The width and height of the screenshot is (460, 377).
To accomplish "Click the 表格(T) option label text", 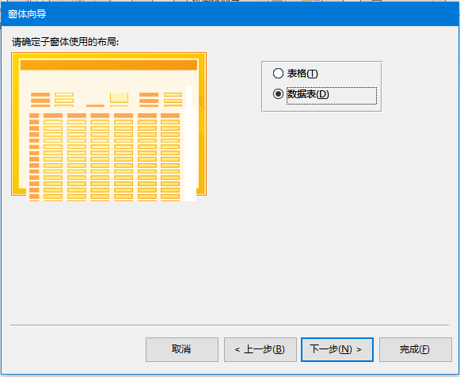I will tap(302, 74).
